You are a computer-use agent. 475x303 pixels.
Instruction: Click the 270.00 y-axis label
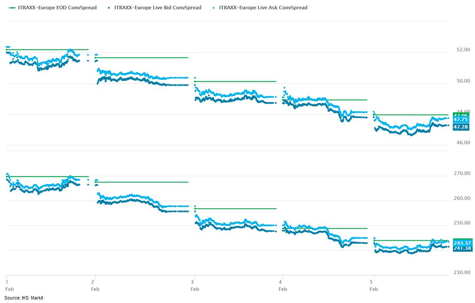(x=461, y=174)
